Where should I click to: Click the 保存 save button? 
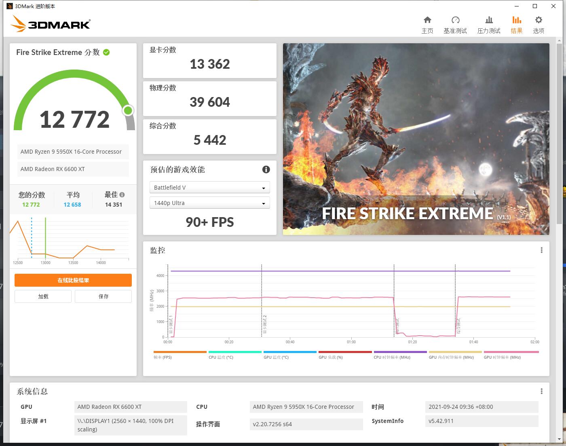(x=103, y=296)
